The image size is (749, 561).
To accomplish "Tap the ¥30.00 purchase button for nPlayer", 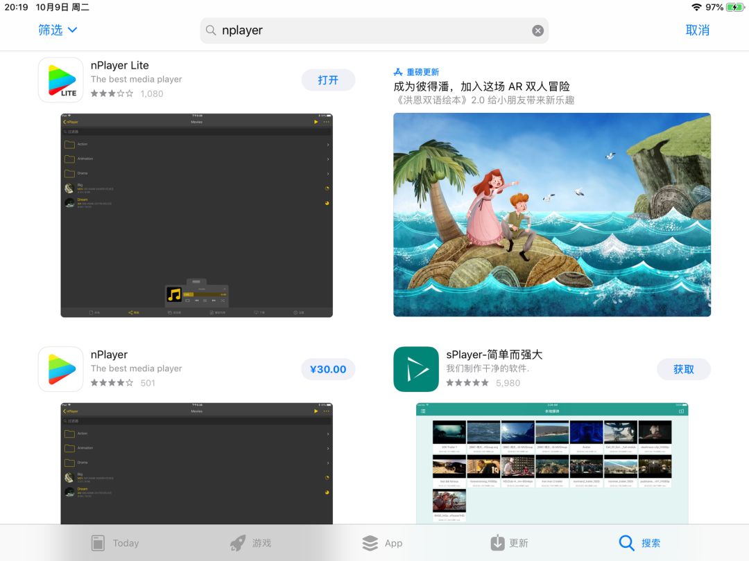I will 328,369.
